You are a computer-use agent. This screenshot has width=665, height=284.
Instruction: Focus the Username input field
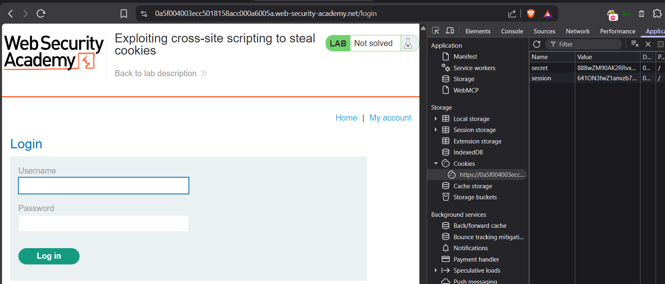click(104, 185)
